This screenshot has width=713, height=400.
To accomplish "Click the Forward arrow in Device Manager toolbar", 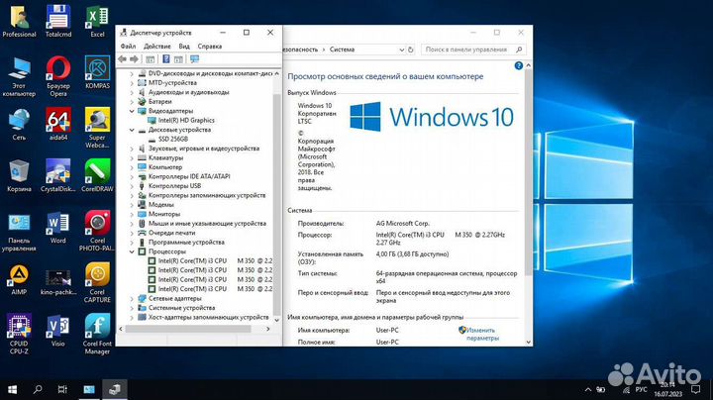I will (x=134, y=59).
